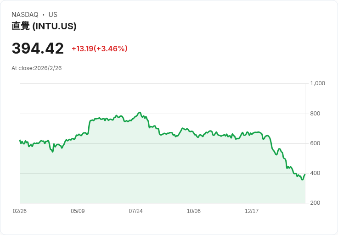Click the At close 2026/2/26 text
Screen dimensions: 338x235
point(37,68)
